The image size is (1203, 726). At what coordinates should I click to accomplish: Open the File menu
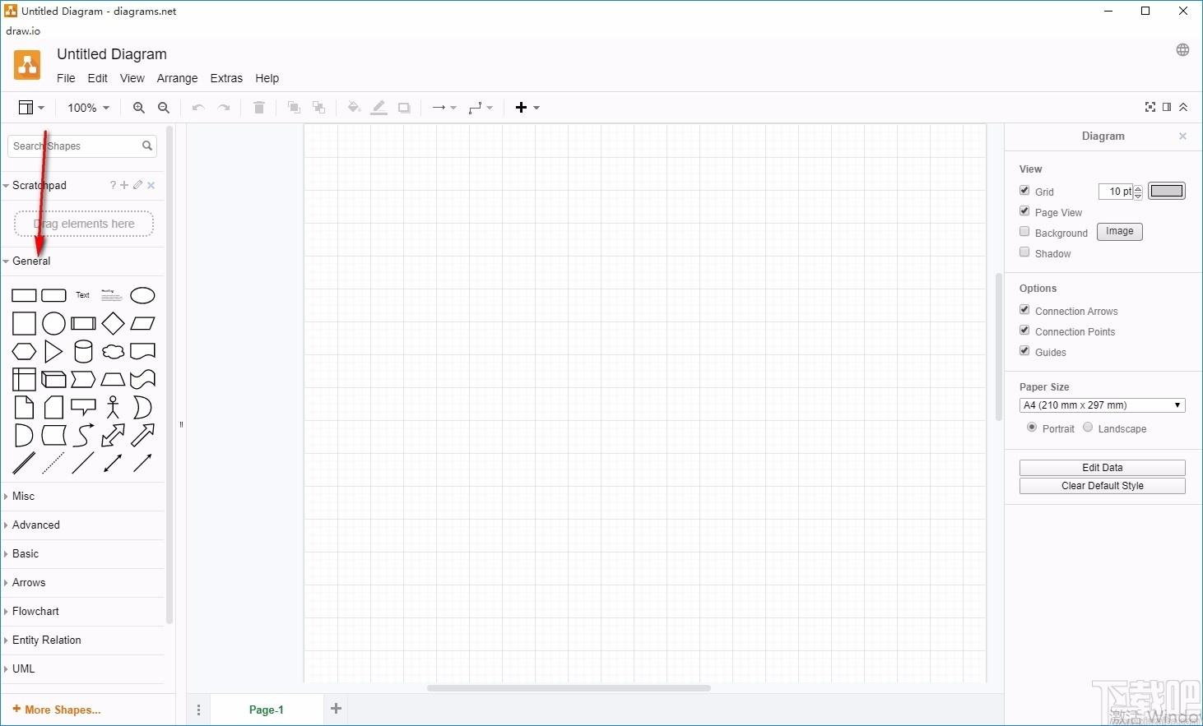(x=66, y=78)
